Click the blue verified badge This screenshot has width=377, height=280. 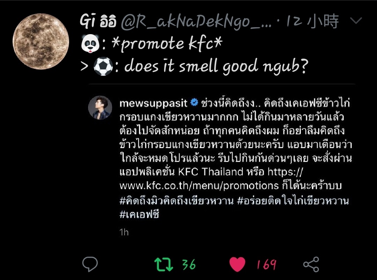tap(194, 103)
